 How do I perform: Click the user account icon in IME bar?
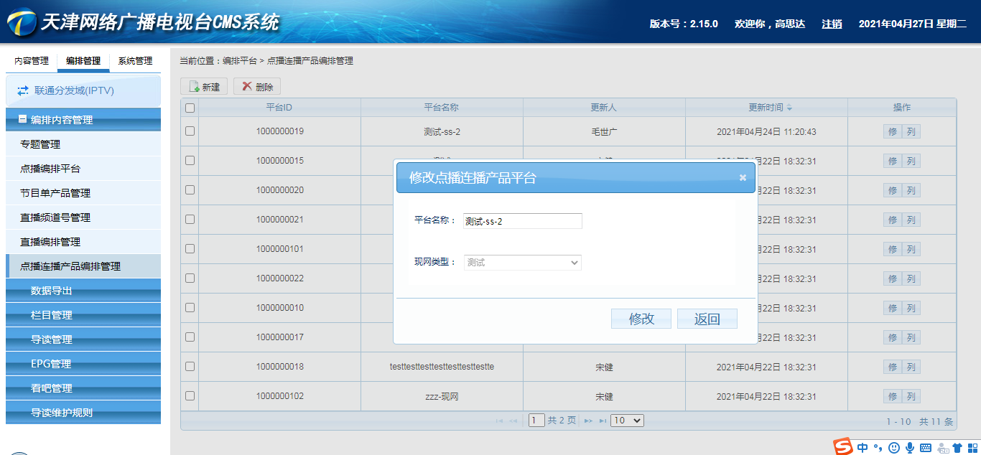pyautogui.click(x=942, y=448)
